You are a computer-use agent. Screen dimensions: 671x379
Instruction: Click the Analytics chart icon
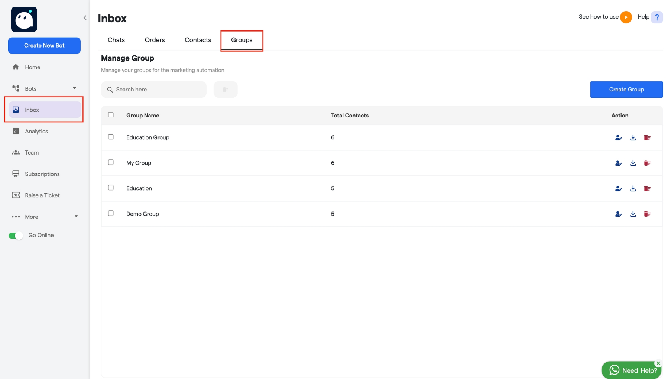(16, 131)
